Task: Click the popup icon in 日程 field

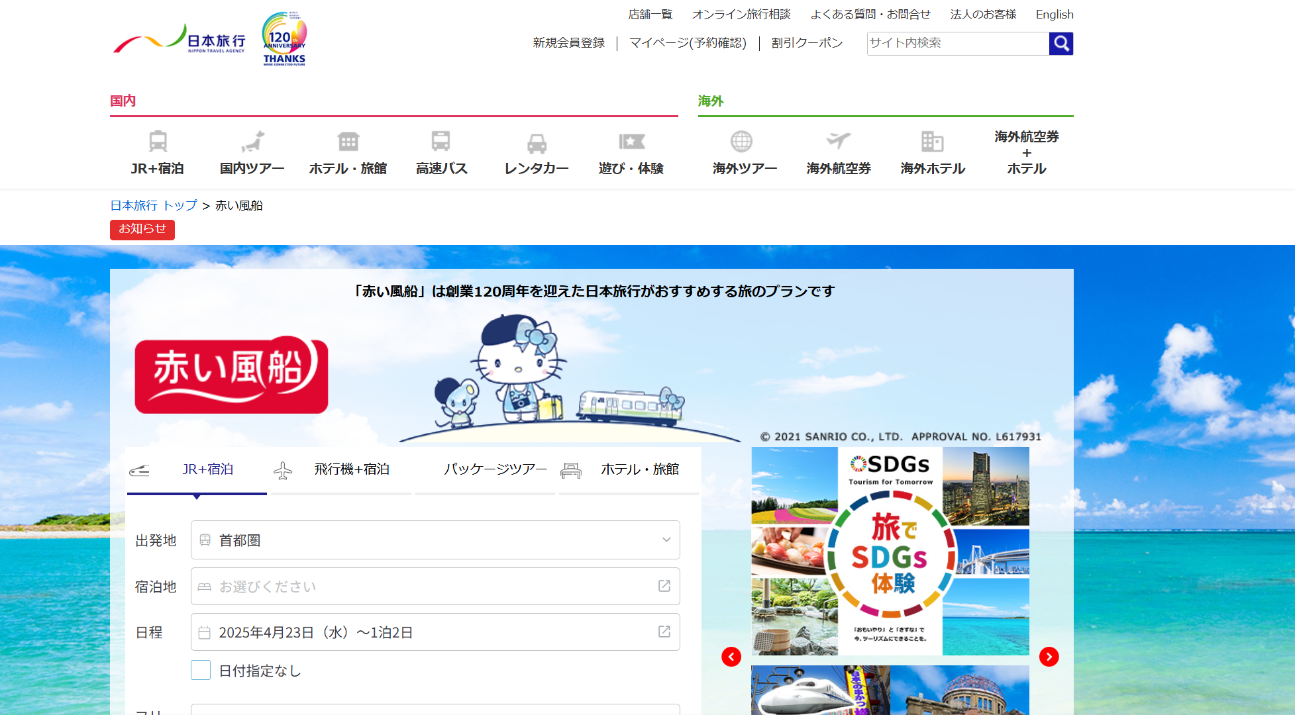Action: click(x=664, y=632)
